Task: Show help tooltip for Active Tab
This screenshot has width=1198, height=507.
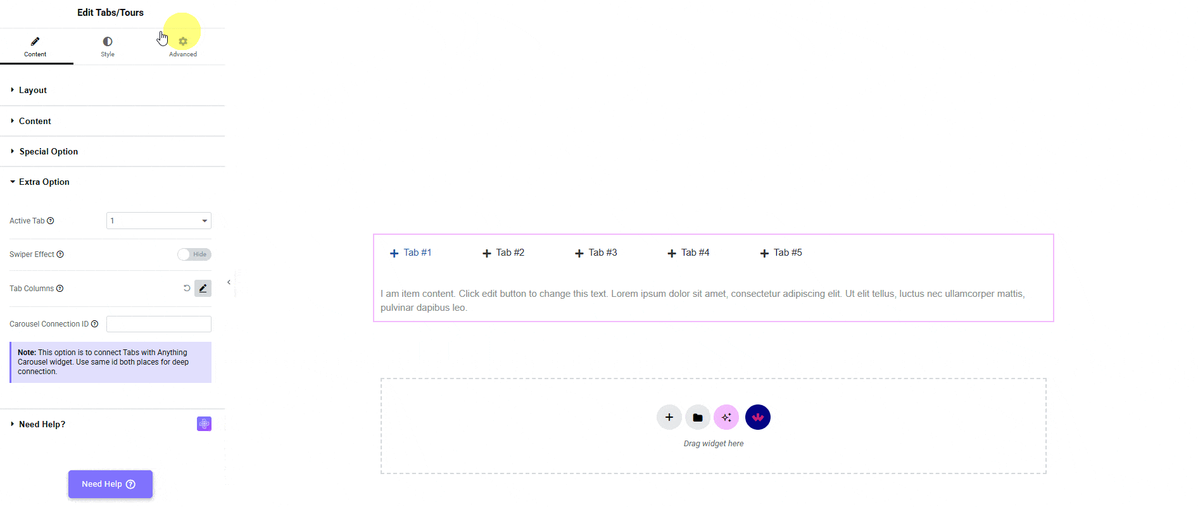Action: click(51, 221)
